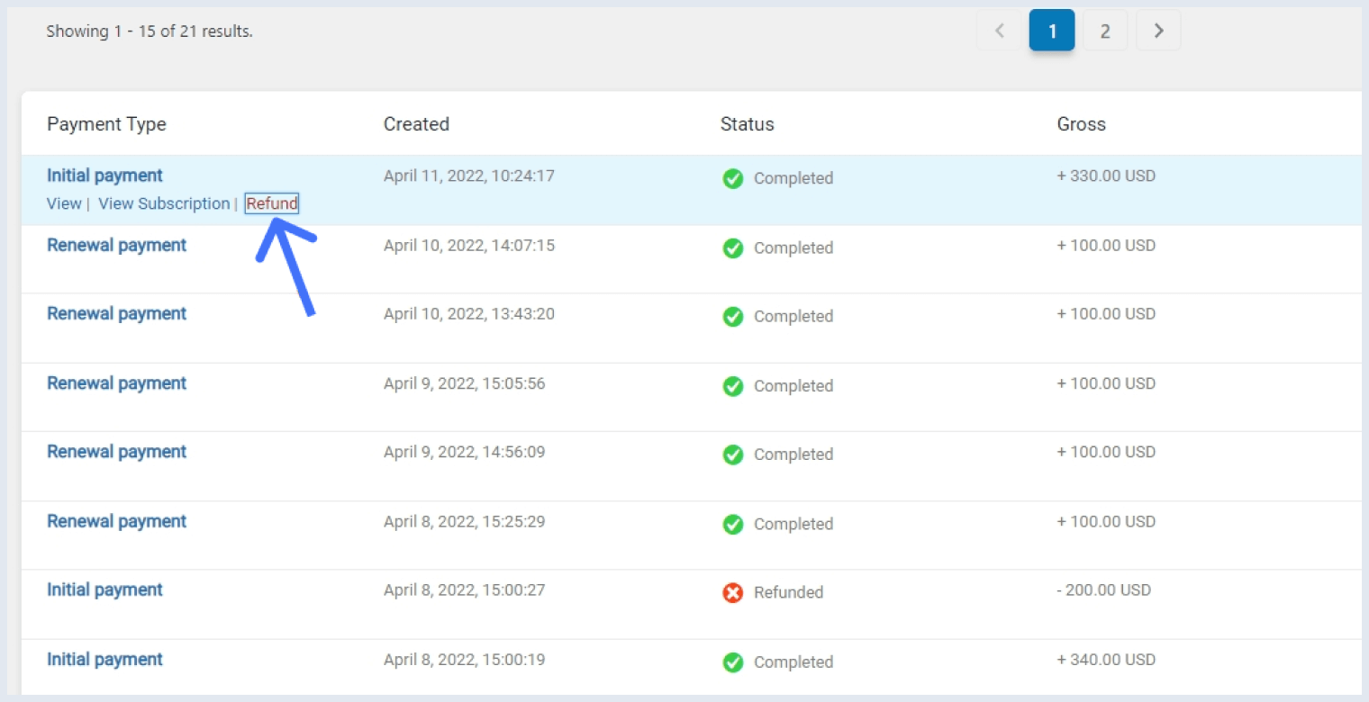The height and width of the screenshot is (702, 1369).
Task: Click the Refund link
Action: (271, 203)
